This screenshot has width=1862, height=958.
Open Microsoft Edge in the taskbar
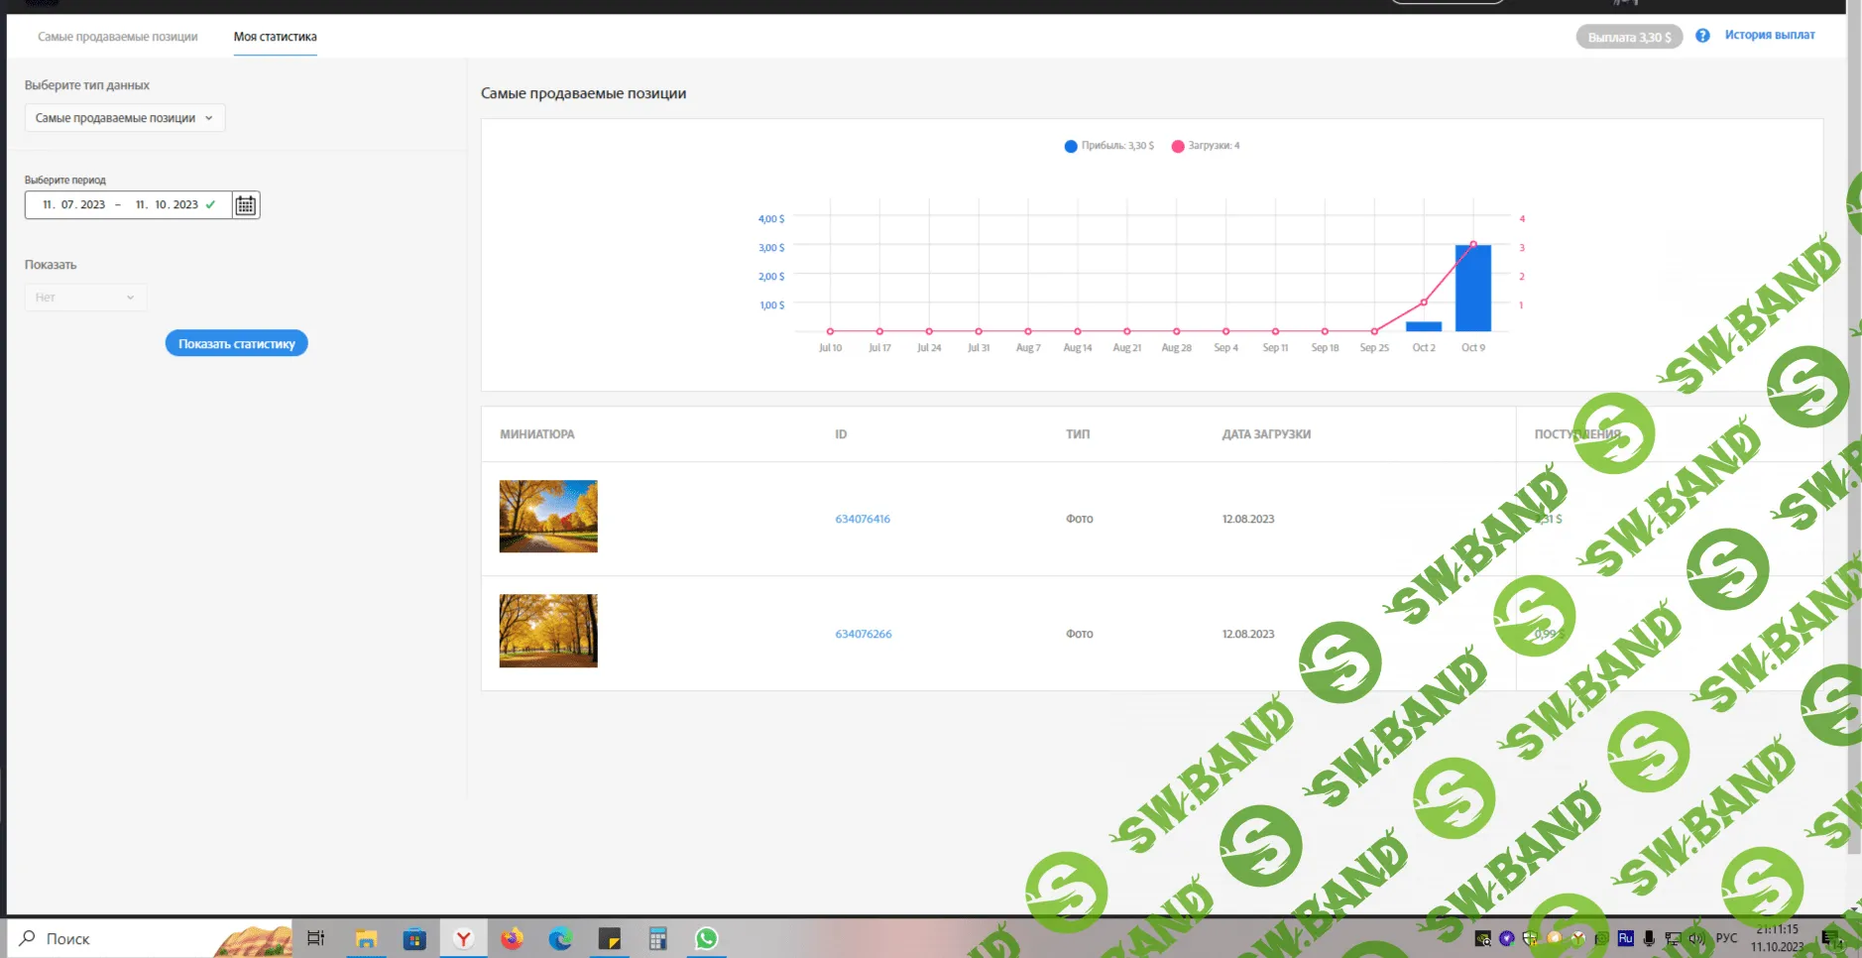[560, 938]
